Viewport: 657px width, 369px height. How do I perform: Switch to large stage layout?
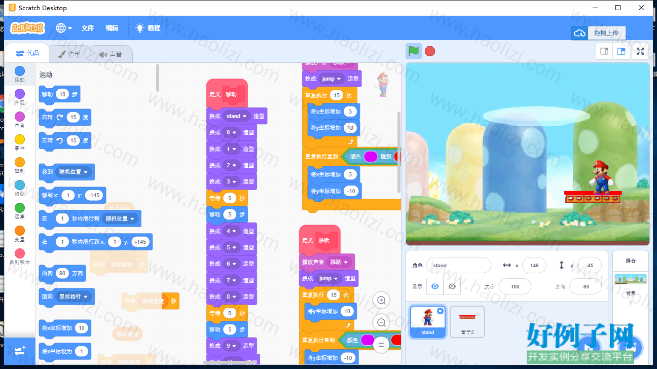pyautogui.click(x=620, y=51)
